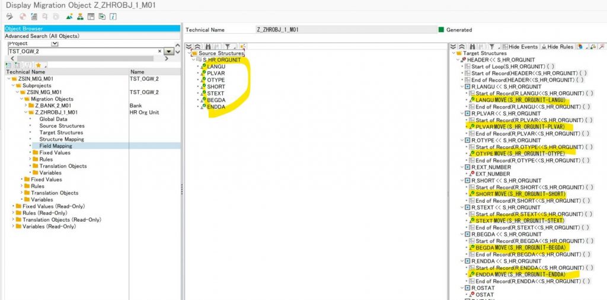The width and height of the screenshot is (607, 300).
Task: Click left arrow of Object Browser horizontal scrollbar
Action: (x=12, y=59)
